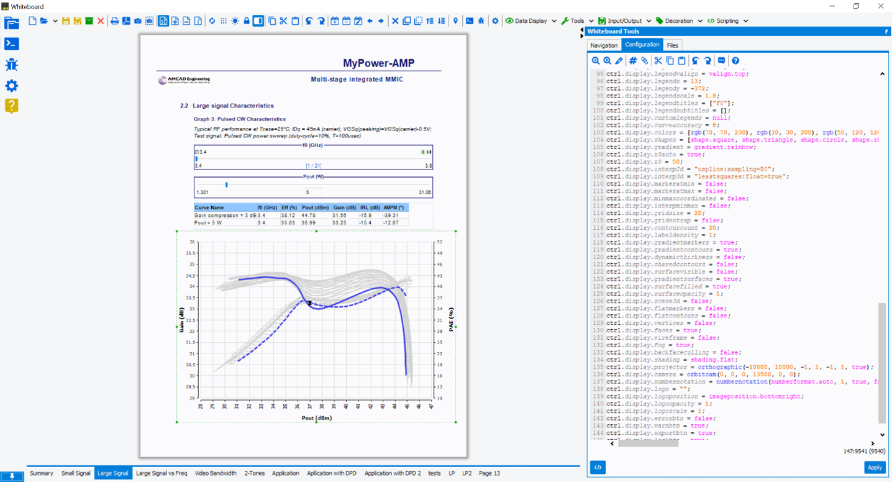Open the console icon in left sidebar
The image size is (892, 482).
tap(11, 43)
